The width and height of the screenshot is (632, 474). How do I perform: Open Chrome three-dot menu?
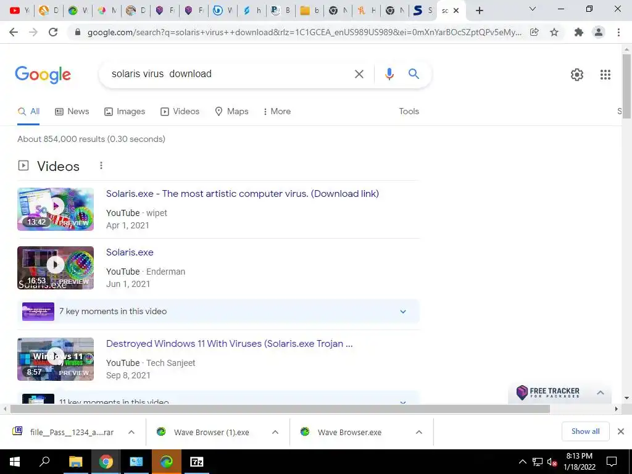click(x=618, y=32)
